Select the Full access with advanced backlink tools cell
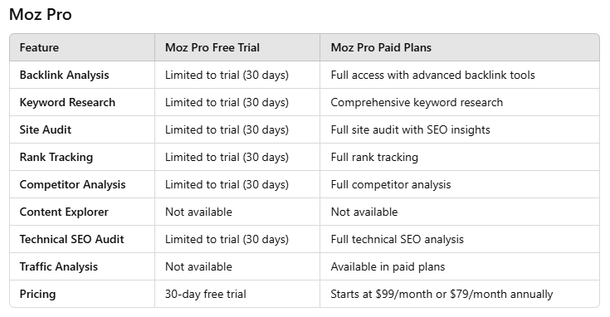Screen dimensions: 610x317 tap(433, 75)
